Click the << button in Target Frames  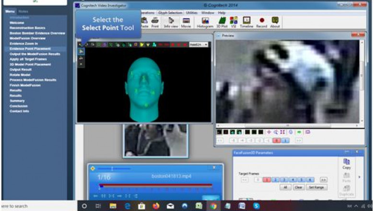click(245, 180)
